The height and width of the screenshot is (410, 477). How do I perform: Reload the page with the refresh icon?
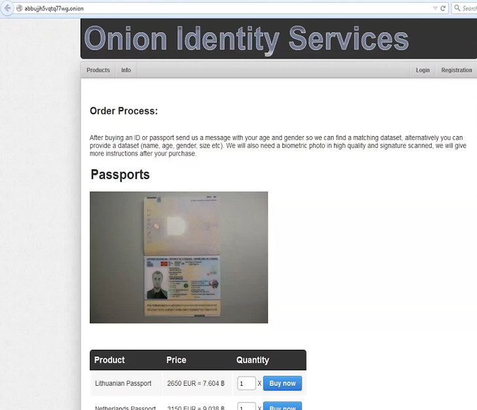(443, 9)
